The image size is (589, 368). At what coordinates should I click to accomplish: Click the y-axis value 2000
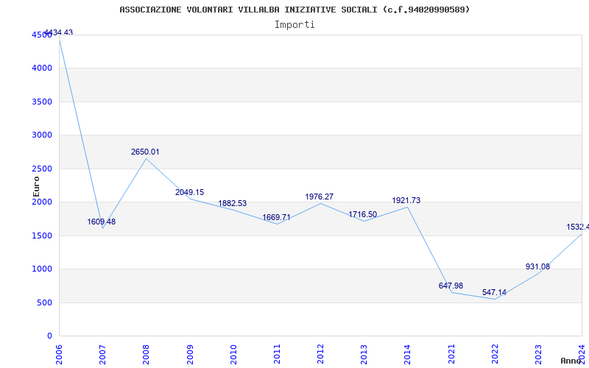pyautogui.click(x=42, y=202)
